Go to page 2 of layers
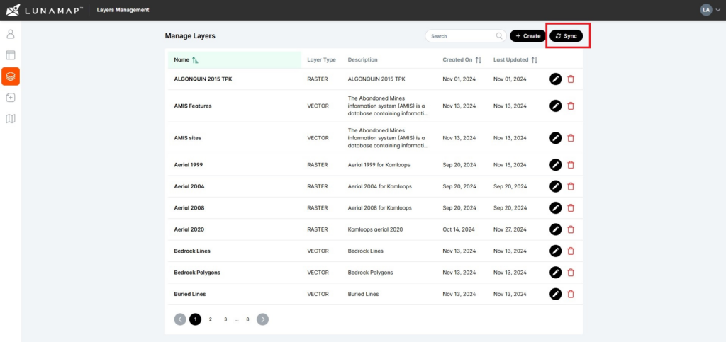726x342 pixels. click(x=211, y=319)
